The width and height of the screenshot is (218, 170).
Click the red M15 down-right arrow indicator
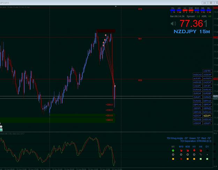(181, 150)
